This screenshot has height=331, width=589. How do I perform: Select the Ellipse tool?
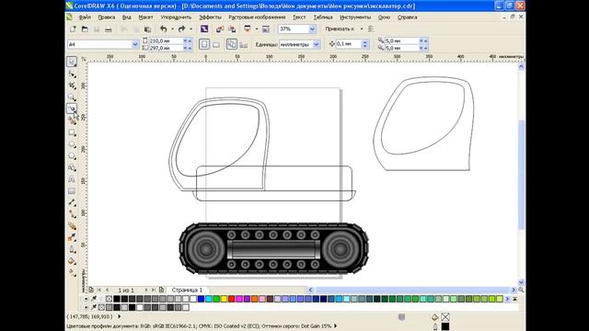(x=72, y=144)
